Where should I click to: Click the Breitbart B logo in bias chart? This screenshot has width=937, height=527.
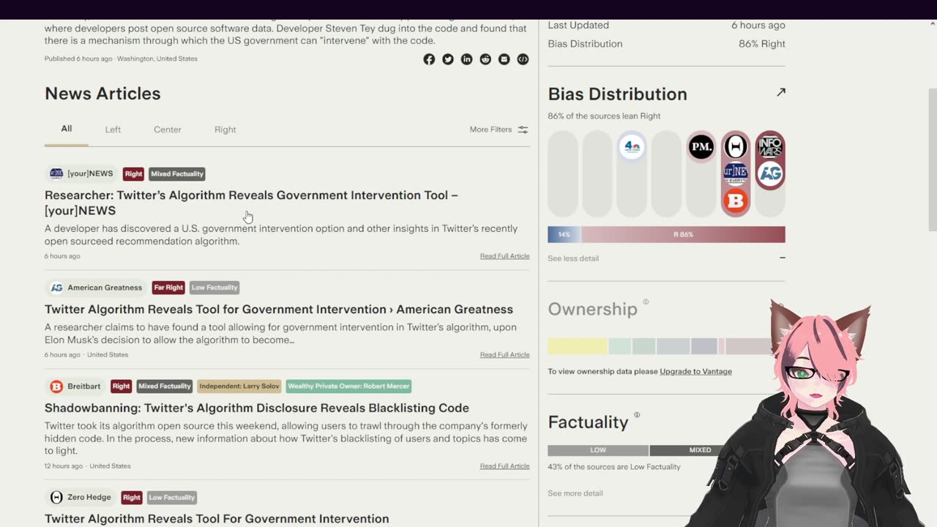pyautogui.click(x=736, y=201)
